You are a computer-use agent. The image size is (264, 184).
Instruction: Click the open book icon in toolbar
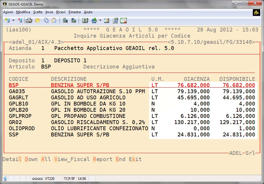(x=85, y=20)
